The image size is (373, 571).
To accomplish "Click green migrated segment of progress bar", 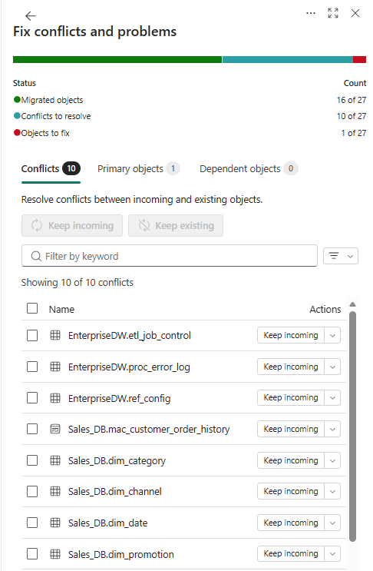I will [117, 60].
